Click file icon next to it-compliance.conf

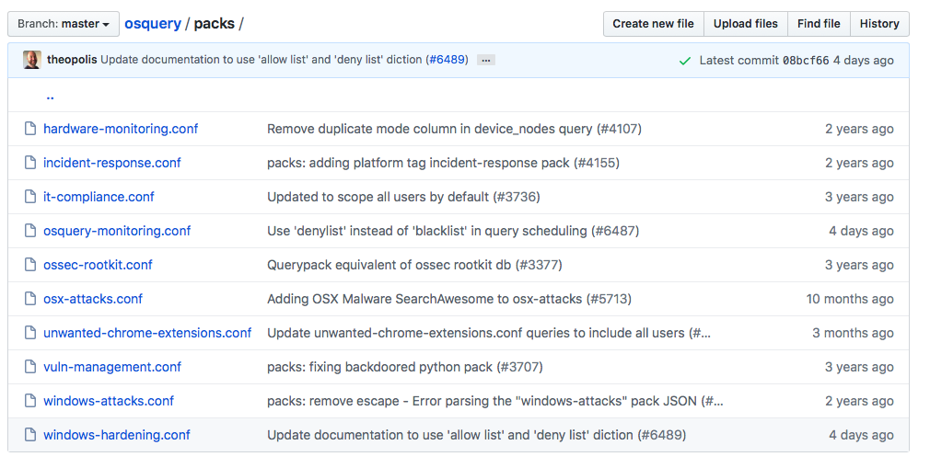pos(30,197)
